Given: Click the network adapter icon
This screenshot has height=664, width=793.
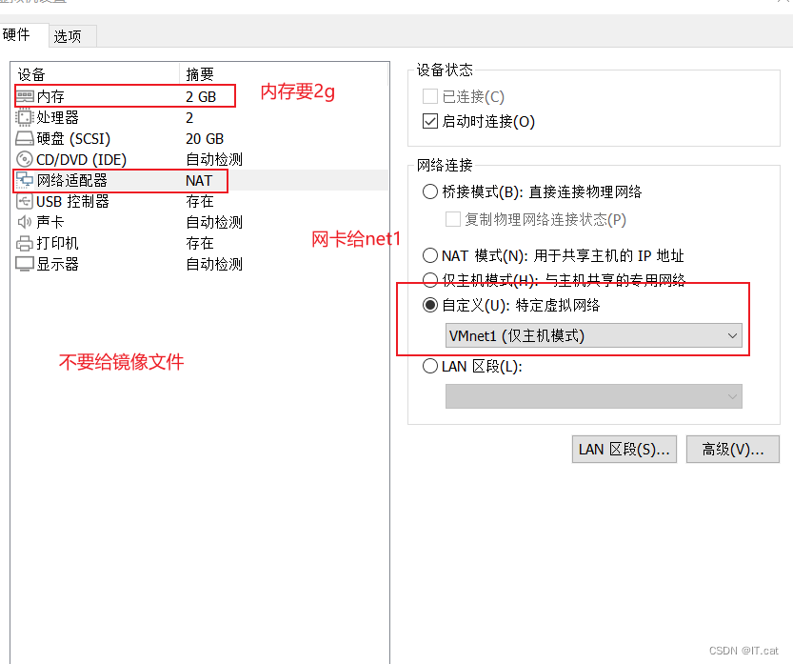Looking at the screenshot, I should click(x=25, y=180).
